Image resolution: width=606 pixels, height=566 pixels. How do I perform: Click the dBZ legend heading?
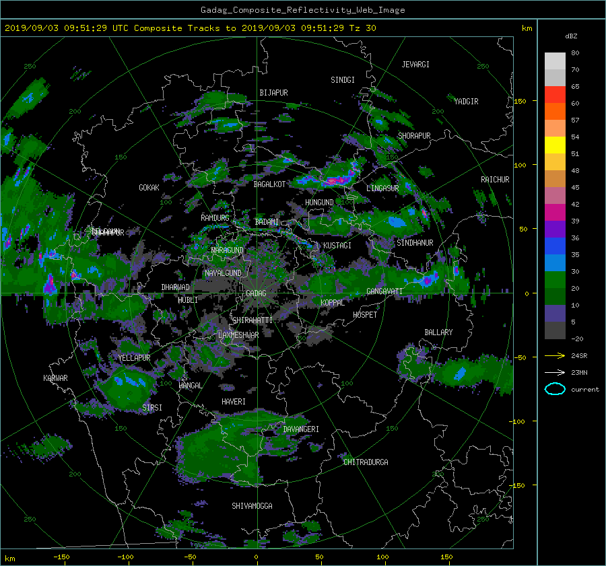coord(571,36)
